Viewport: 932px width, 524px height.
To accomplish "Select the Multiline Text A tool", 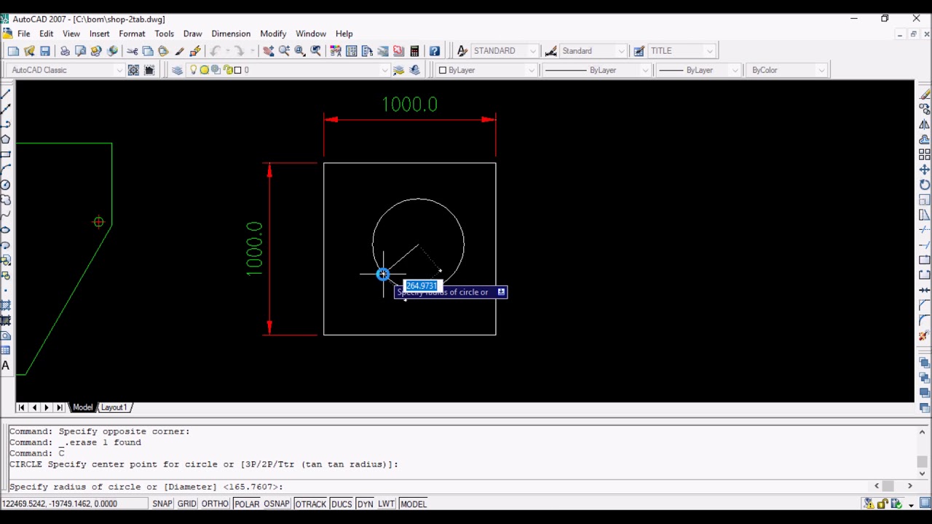I will (6, 366).
